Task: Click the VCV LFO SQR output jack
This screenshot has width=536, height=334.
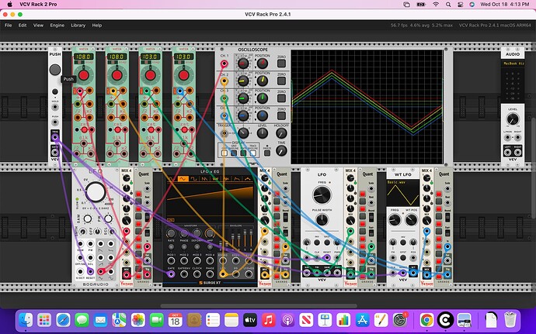Action: 337,273
